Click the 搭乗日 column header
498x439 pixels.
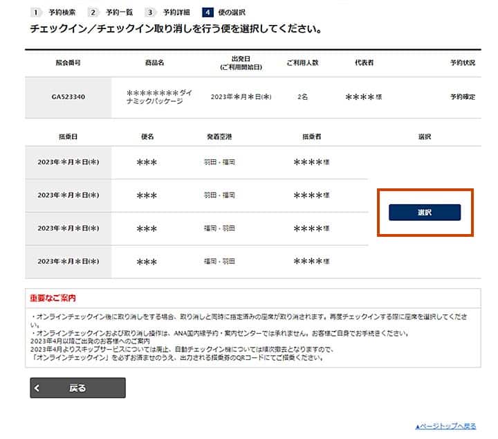pos(68,137)
